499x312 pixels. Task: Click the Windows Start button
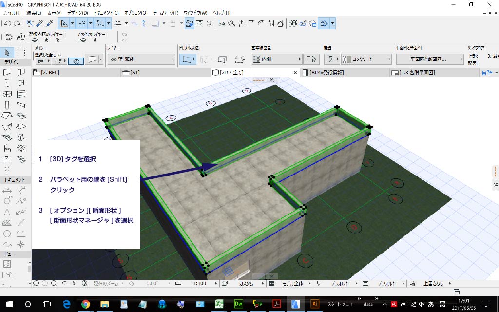[9, 304]
